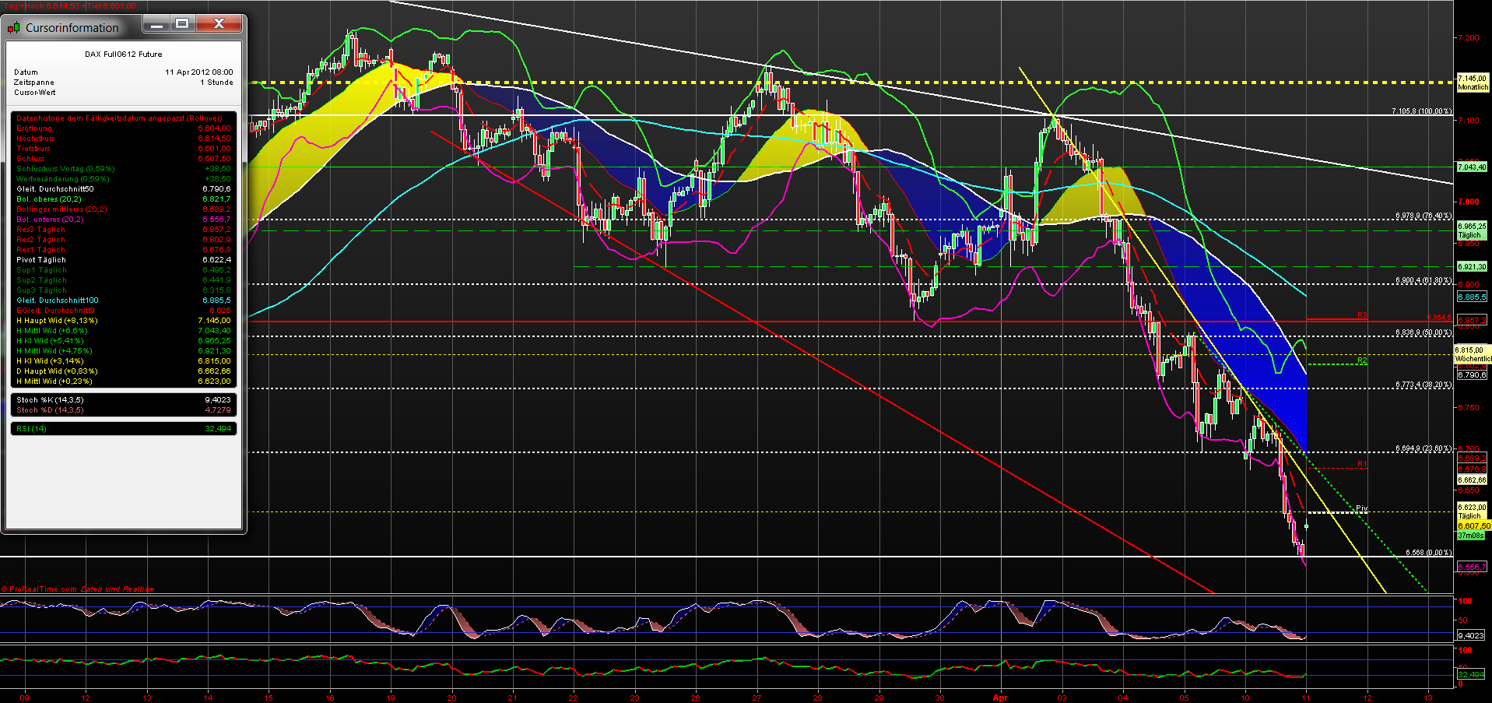Click the 'H Mittl Wid (+4,75%)' row
Viewport: 1492px width, 703px height.
[123, 351]
